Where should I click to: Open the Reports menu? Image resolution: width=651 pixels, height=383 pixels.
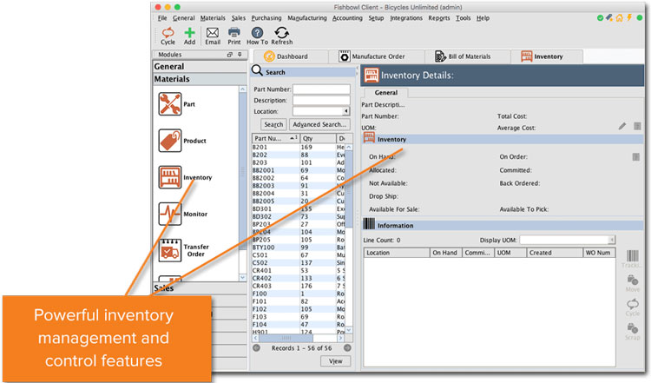point(439,18)
